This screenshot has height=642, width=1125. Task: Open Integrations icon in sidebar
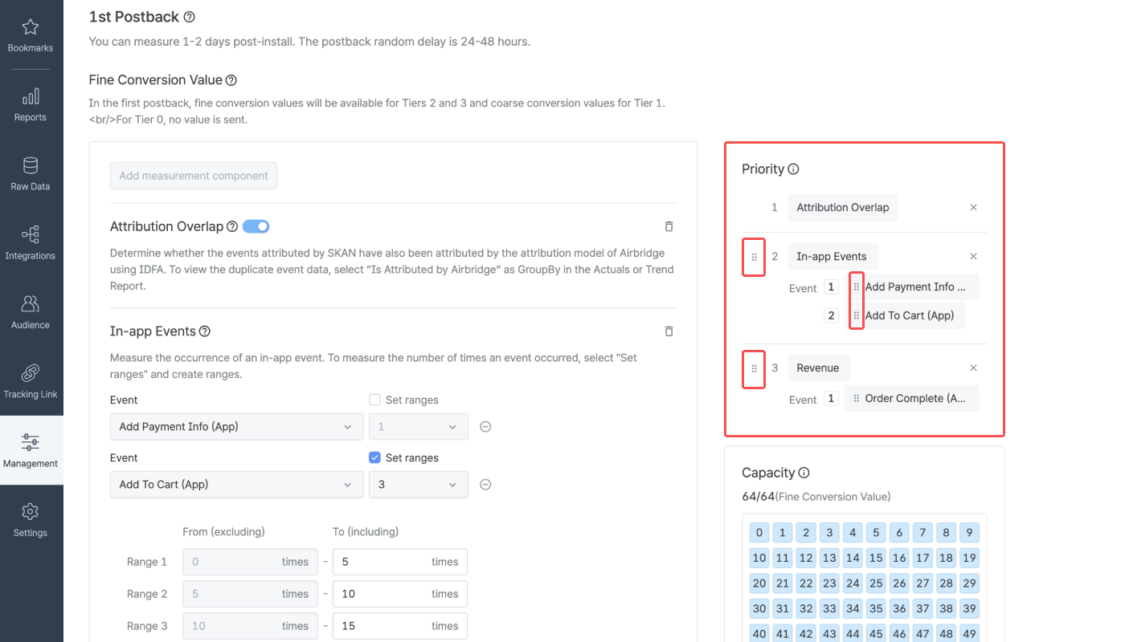31,235
